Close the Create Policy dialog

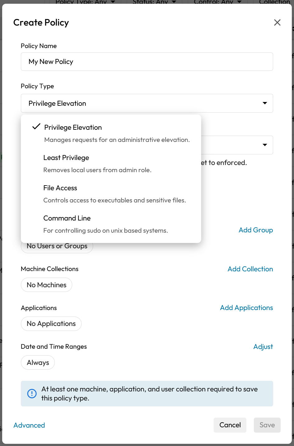tap(277, 22)
